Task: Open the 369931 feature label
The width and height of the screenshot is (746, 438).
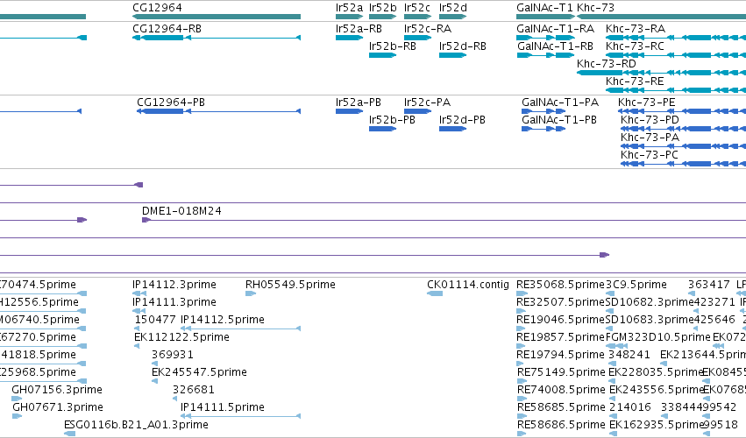Action: pos(172,355)
